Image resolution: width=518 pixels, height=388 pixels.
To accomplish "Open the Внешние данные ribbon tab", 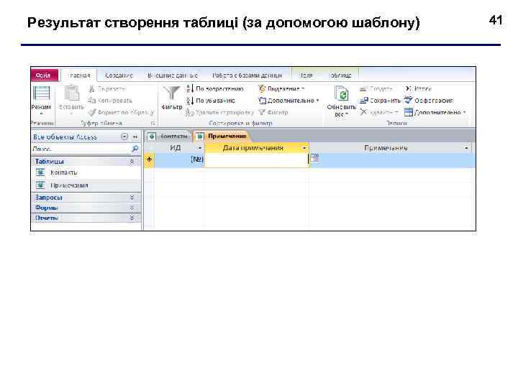I will [x=173, y=75].
